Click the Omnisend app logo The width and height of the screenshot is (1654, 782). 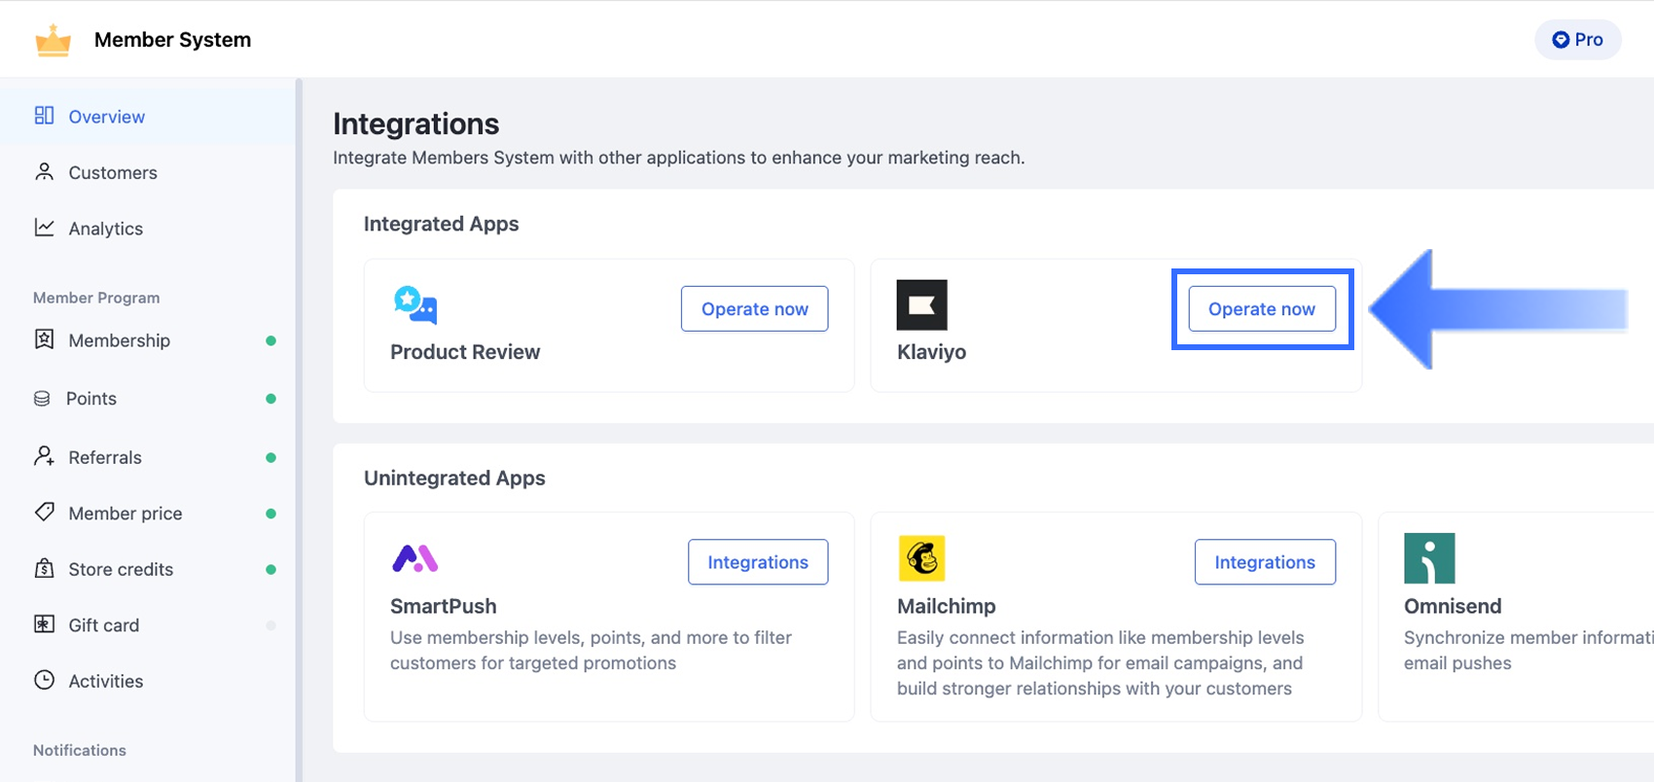pyautogui.click(x=1429, y=558)
